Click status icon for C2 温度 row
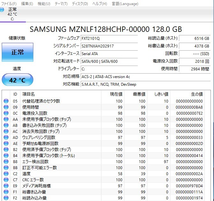This screenshot has height=201, width=214. 6,174
